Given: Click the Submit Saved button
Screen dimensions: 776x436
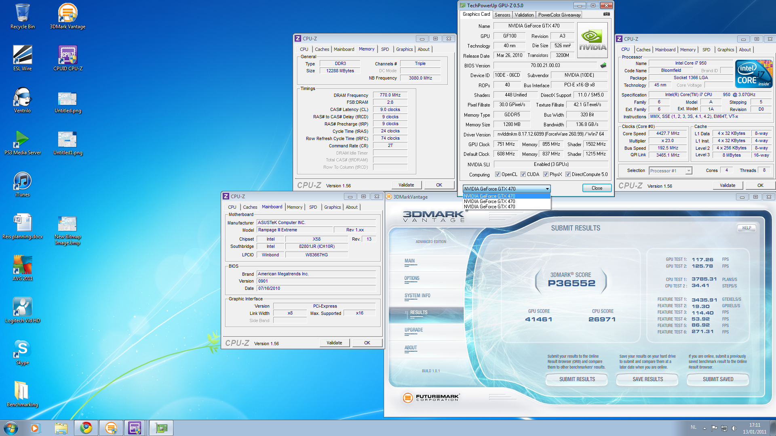Looking at the screenshot, I should (x=718, y=379).
